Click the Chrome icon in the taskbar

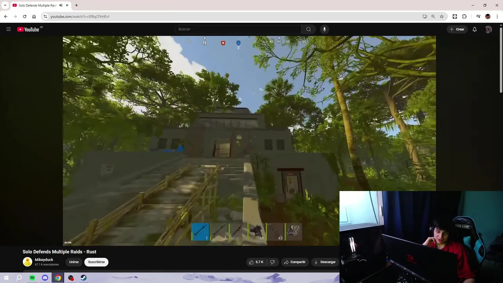[x=58, y=278]
